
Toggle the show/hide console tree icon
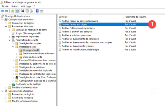[x=17, y=11]
